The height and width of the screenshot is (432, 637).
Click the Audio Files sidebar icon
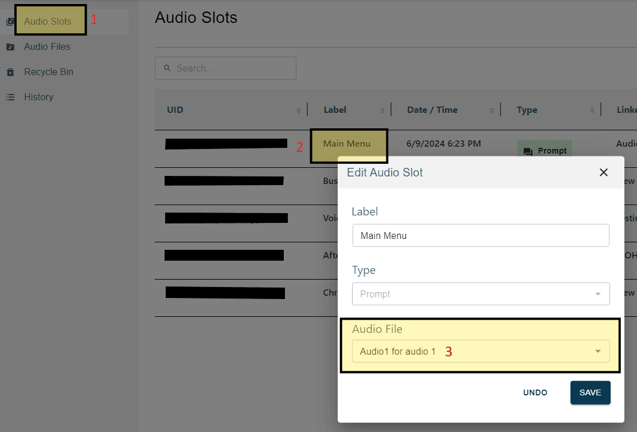pyautogui.click(x=10, y=46)
